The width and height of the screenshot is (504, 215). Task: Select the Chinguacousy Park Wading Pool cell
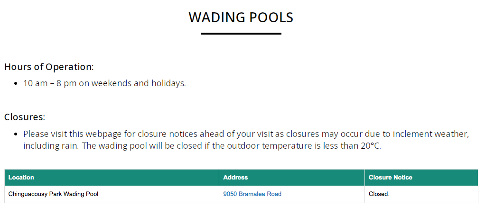[53, 194]
